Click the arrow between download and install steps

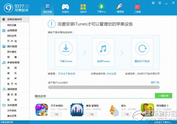[x=85, y=52]
